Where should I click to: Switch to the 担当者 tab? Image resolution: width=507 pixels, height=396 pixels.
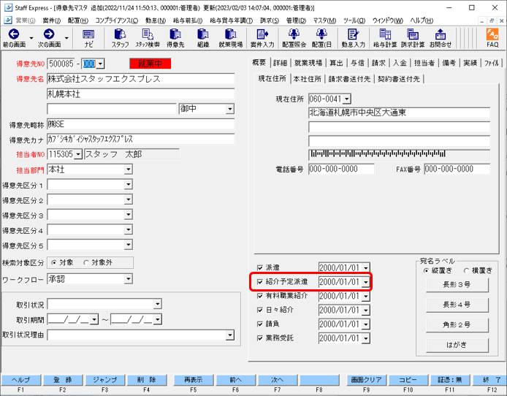pos(424,63)
